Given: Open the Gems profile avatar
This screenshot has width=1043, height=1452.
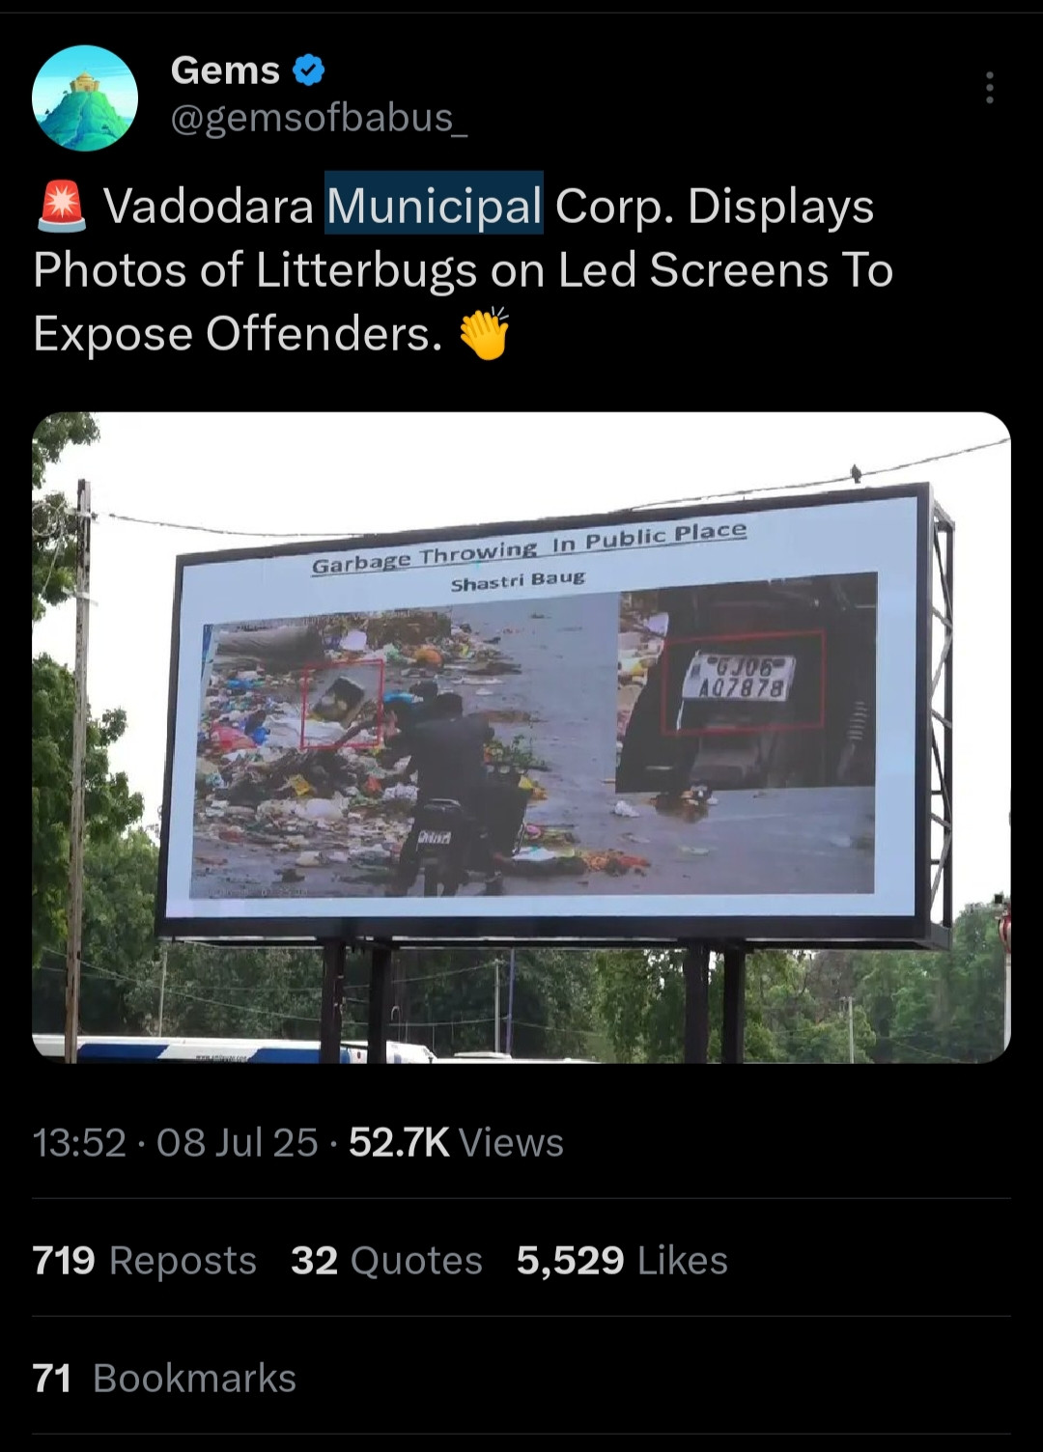Looking at the screenshot, I should pos(85,98).
